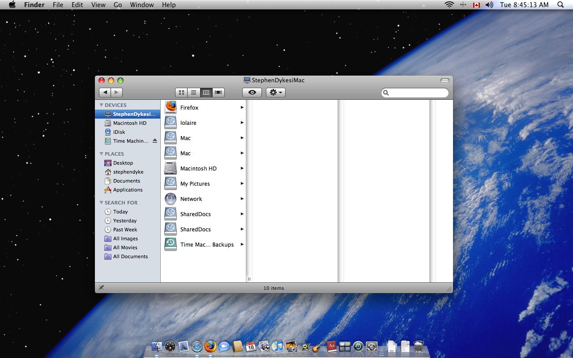Open Documents folder in the sidebar

[x=128, y=181]
